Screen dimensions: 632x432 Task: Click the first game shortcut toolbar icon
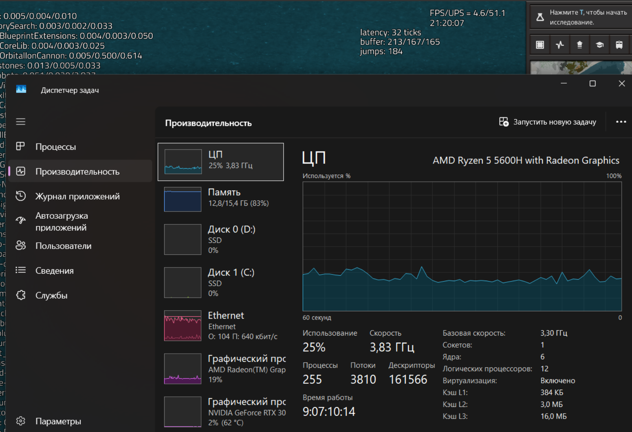[x=540, y=45]
